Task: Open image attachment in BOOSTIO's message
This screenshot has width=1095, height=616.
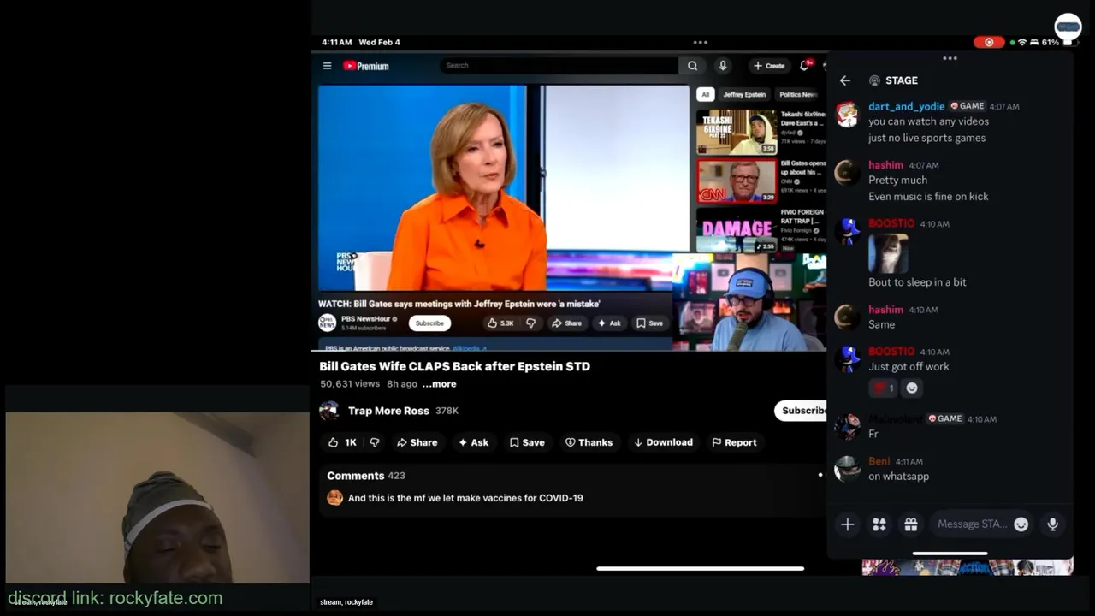Action: pyautogui.click(x=888, y=253)
